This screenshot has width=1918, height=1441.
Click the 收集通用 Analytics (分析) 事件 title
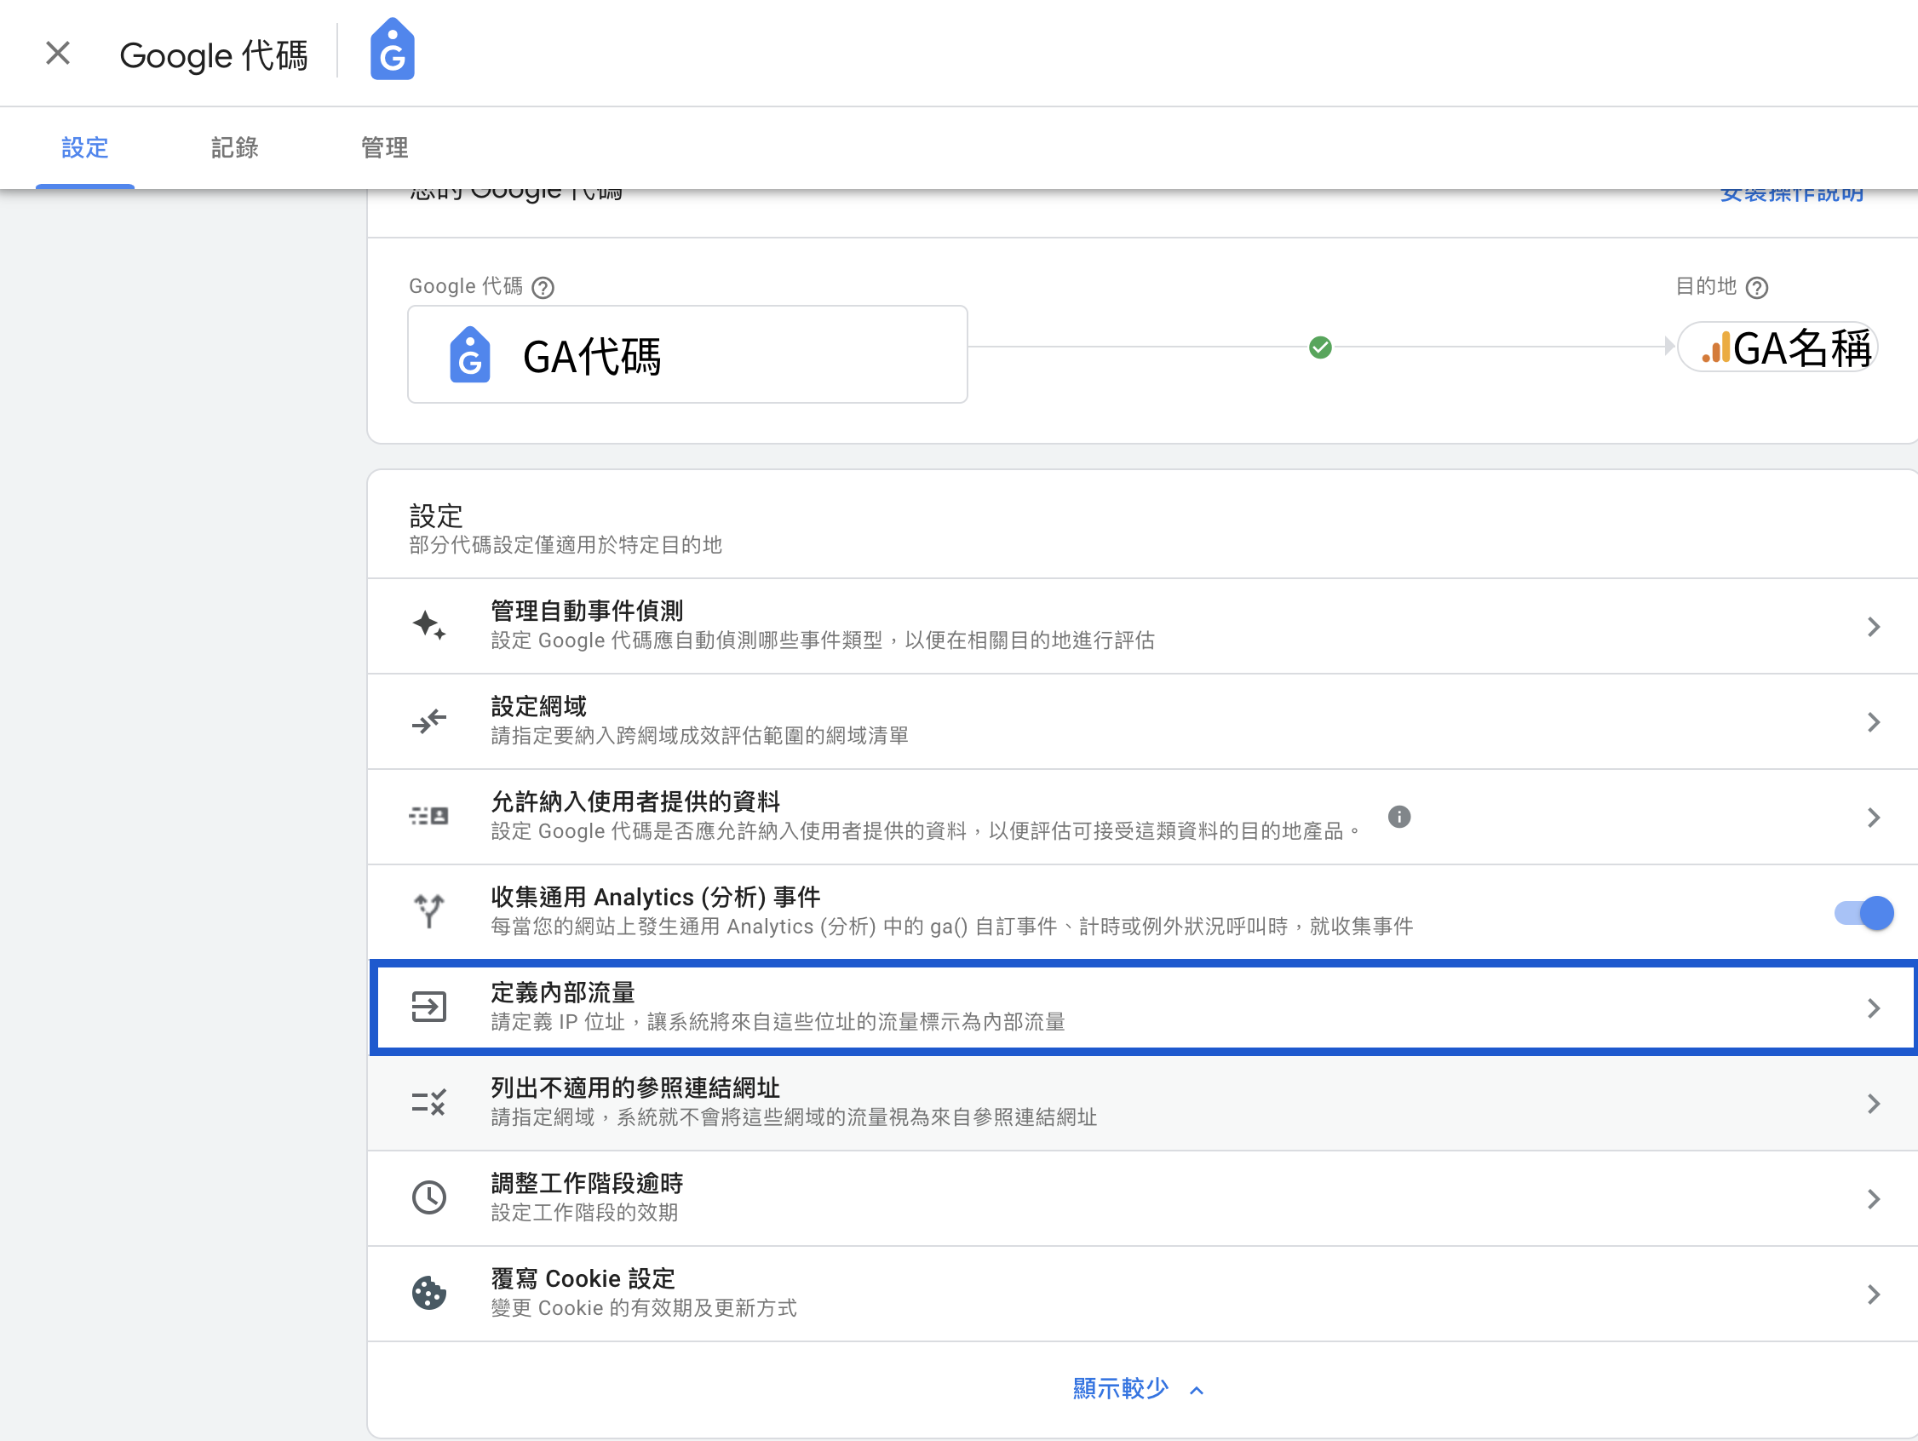click(656, 898)
